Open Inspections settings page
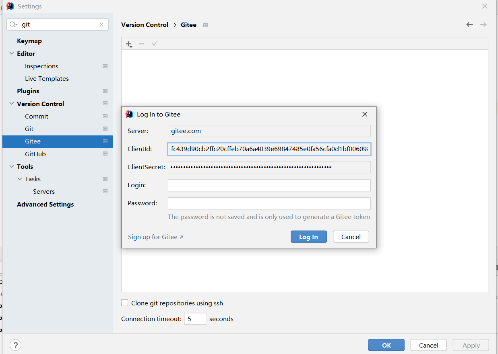 tap(41, 66)
